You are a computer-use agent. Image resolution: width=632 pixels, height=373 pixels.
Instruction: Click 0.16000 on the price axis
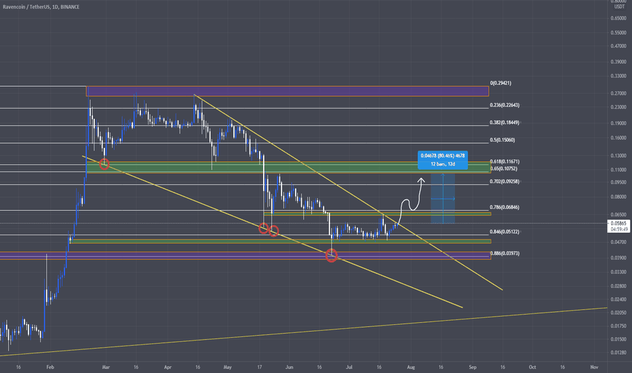click(618, 138)
